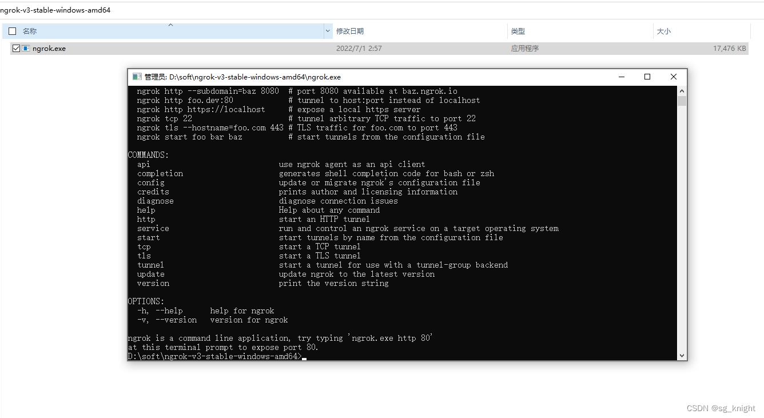
Task: Click the 'update' command entry
Action: [151, 274]
